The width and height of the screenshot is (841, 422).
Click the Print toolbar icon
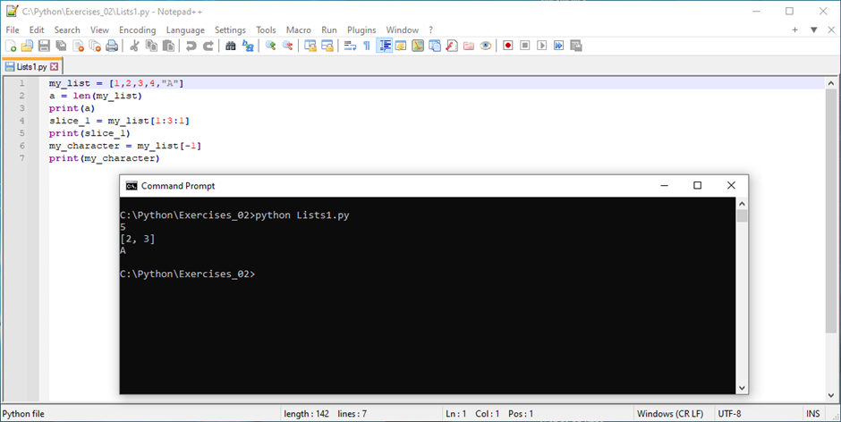pyautogui.click(x=112, y=46)
